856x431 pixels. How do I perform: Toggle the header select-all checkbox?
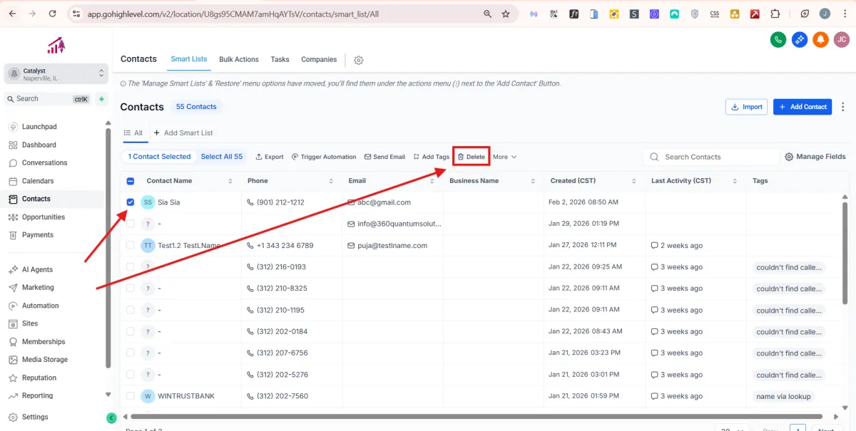[130, 181]
